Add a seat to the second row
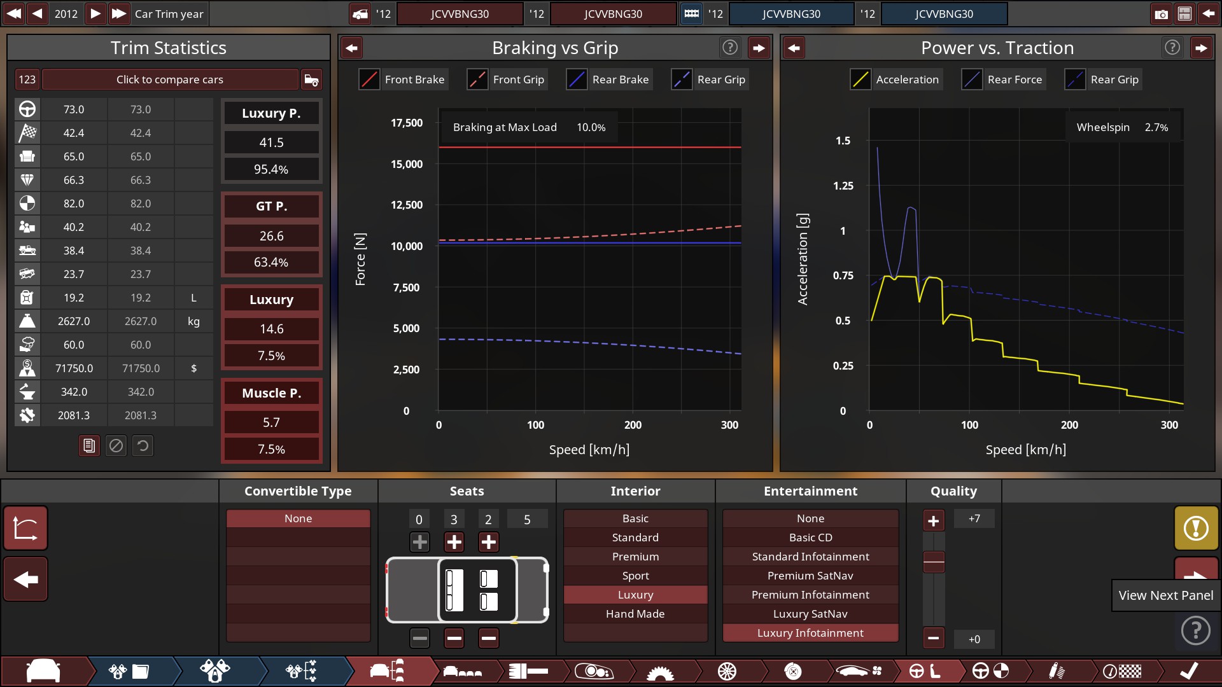 pyautogui.click(x=454, y=542)
